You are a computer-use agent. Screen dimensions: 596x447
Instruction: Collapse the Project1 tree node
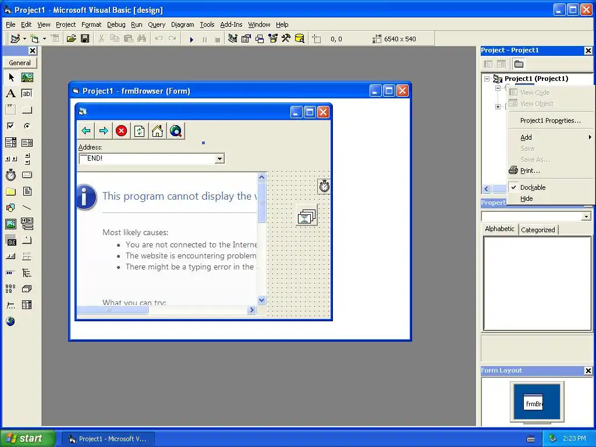click(x=487, y=79)
